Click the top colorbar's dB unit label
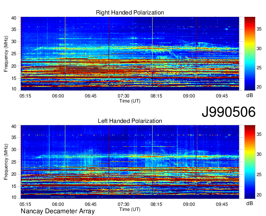The width and height of the screenshot is (266, 216). 250,95
